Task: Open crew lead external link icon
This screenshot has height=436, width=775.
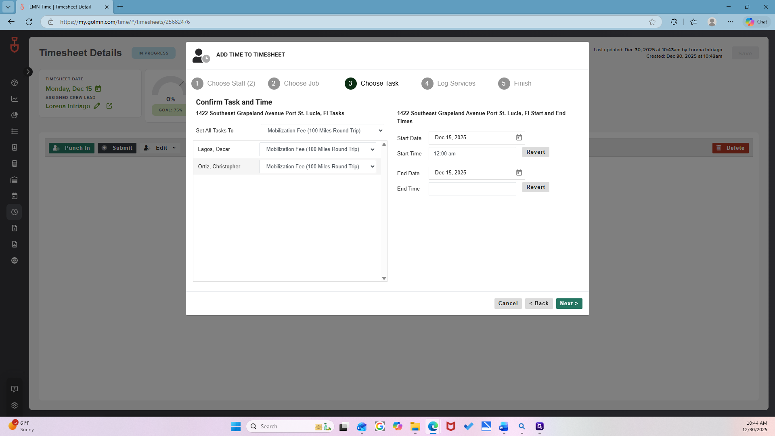Action: coord(109,106)
